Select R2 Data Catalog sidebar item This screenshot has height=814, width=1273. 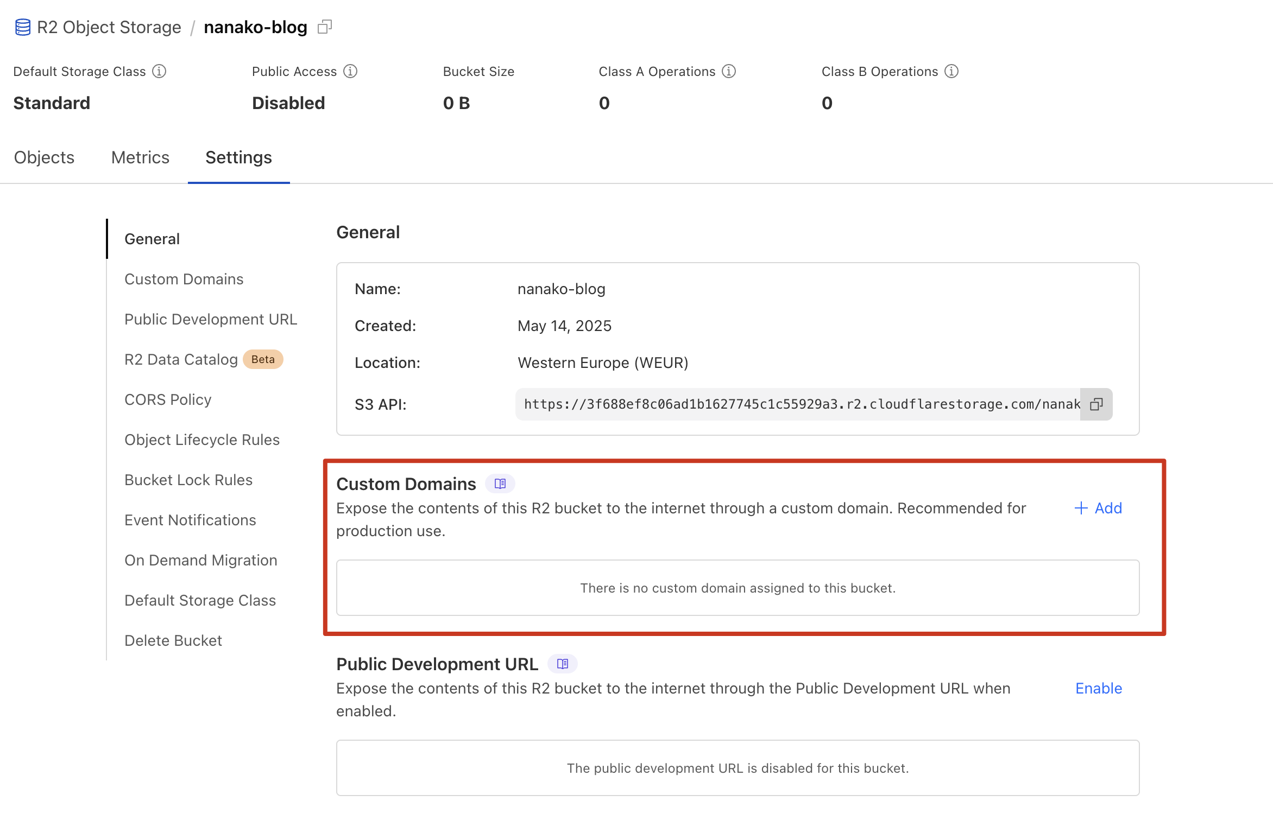[181, 359]
